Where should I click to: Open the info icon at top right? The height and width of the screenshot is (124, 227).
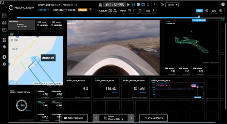click(223, 4)
